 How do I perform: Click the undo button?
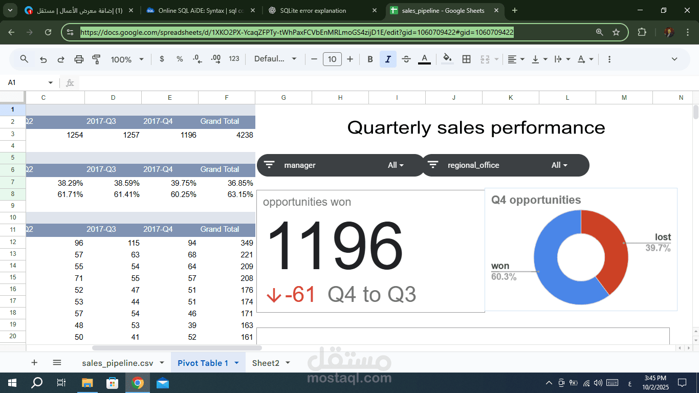pos(43,59)
